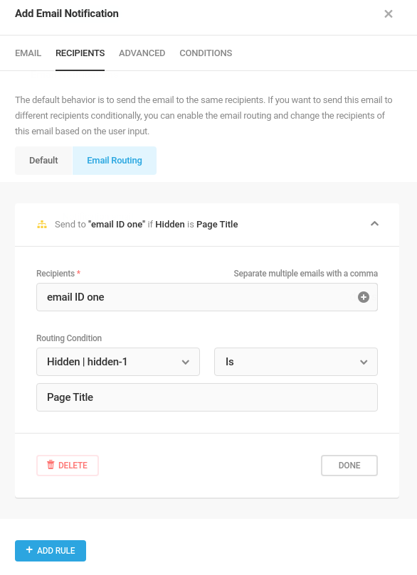Click the Done button

coord(349,466)
